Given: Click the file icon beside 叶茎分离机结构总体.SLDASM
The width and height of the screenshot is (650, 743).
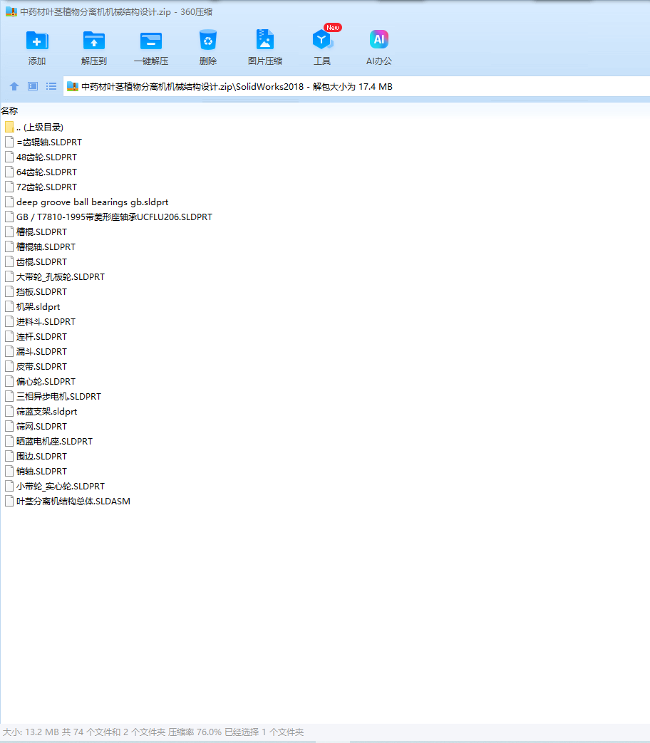Looking at the screenshot, I should tap(9, 501).
